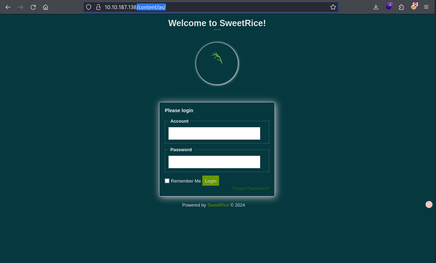Click the pink floating circle widget
This screenshot has width=436, height=263.
[429, 204]
